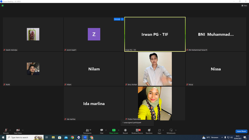The height and width of the screenshot is (140, 249).
Task: Start video with the camera toolbar button
Action: click(18, 131)
